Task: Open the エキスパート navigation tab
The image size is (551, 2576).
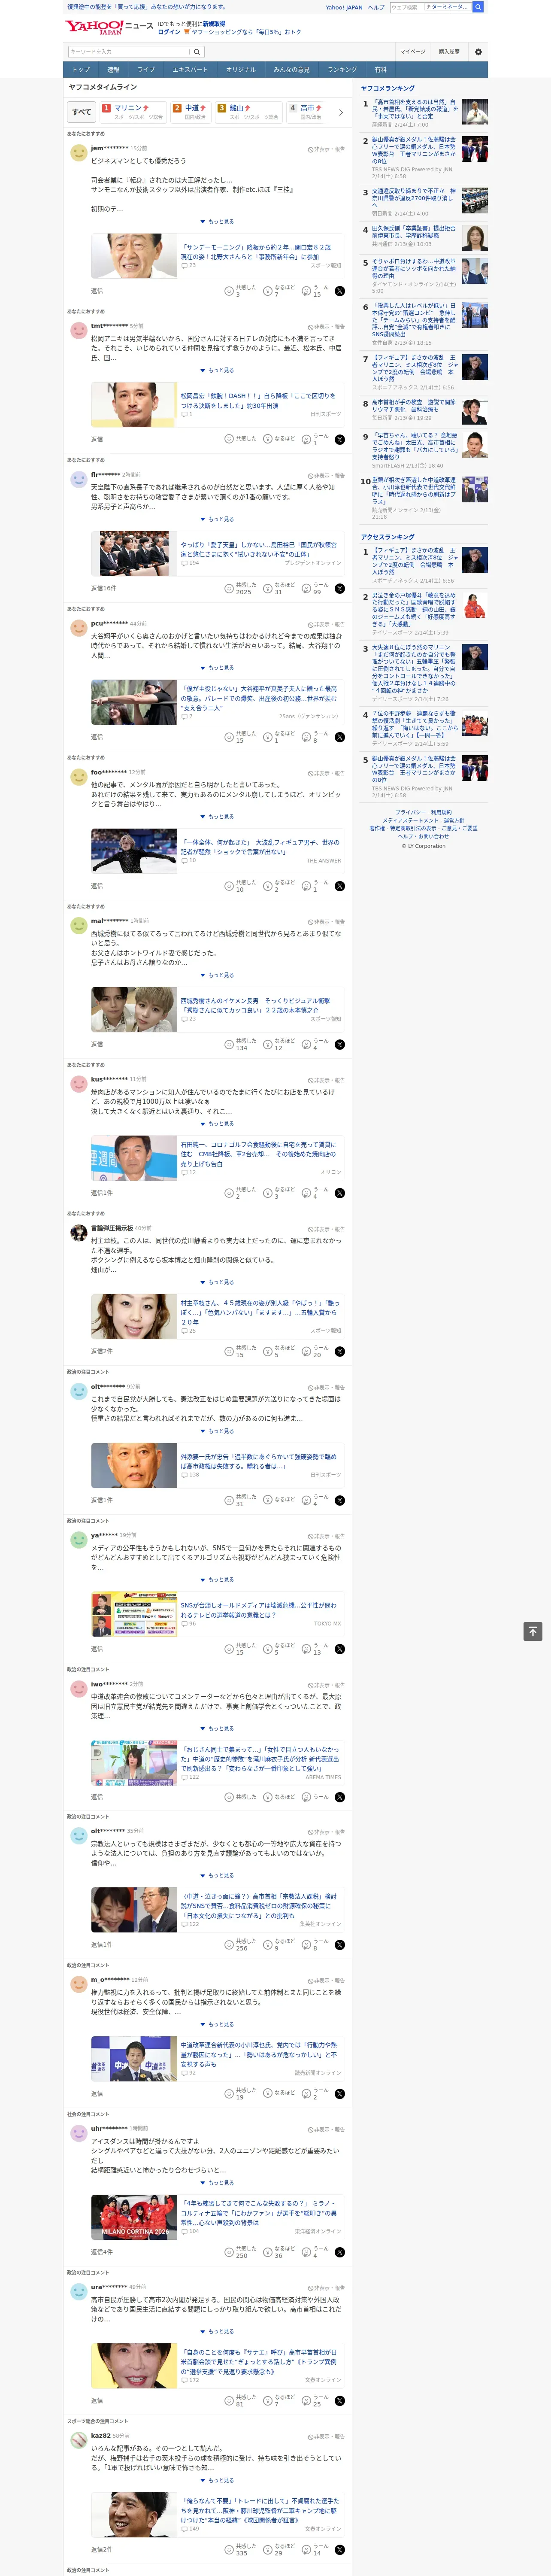Action: [190, 70]
